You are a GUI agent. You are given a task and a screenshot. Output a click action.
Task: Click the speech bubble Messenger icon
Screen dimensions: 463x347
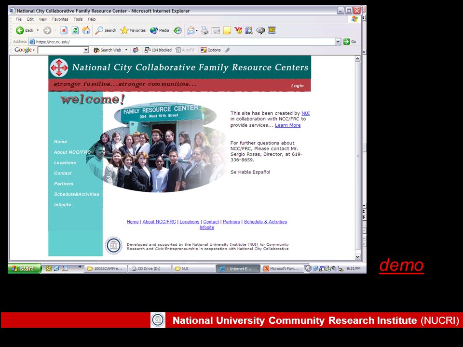coord(260,31)
